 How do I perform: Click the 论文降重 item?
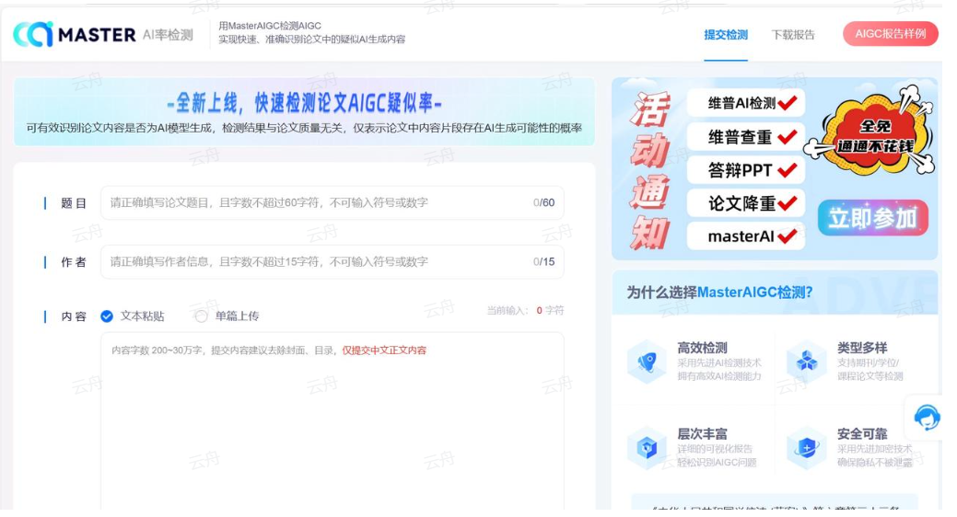[746, 203]
